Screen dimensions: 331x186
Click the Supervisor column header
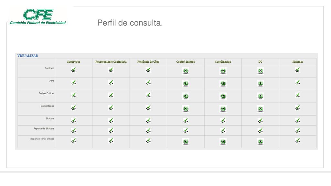(73, 62)
